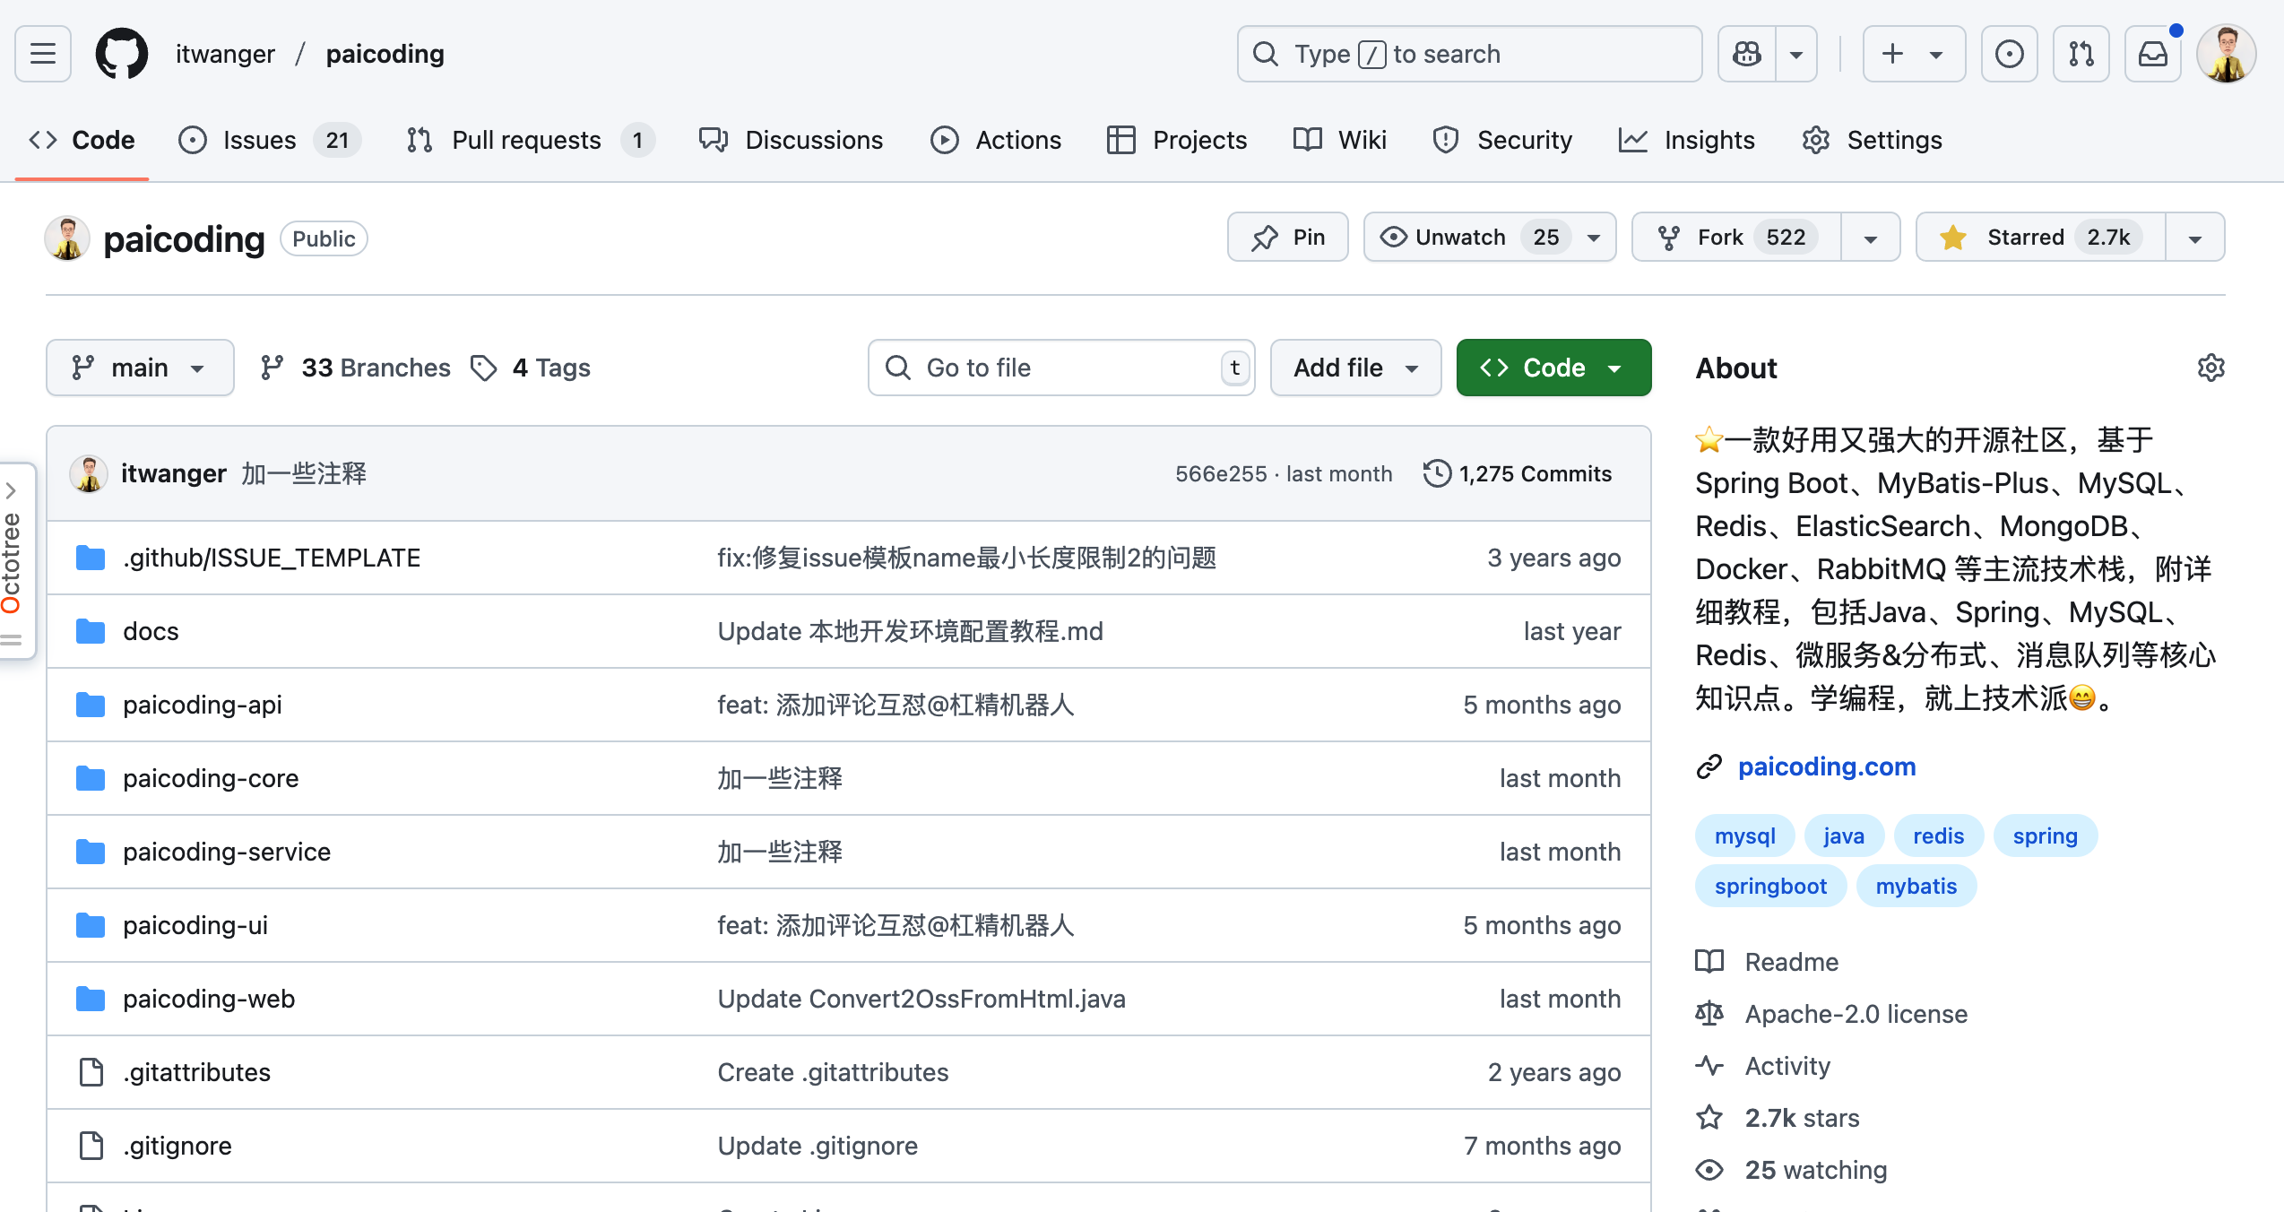2284x1212 pixels.
Task: Visit the paicoding.com link
Action: point(1827,766)
